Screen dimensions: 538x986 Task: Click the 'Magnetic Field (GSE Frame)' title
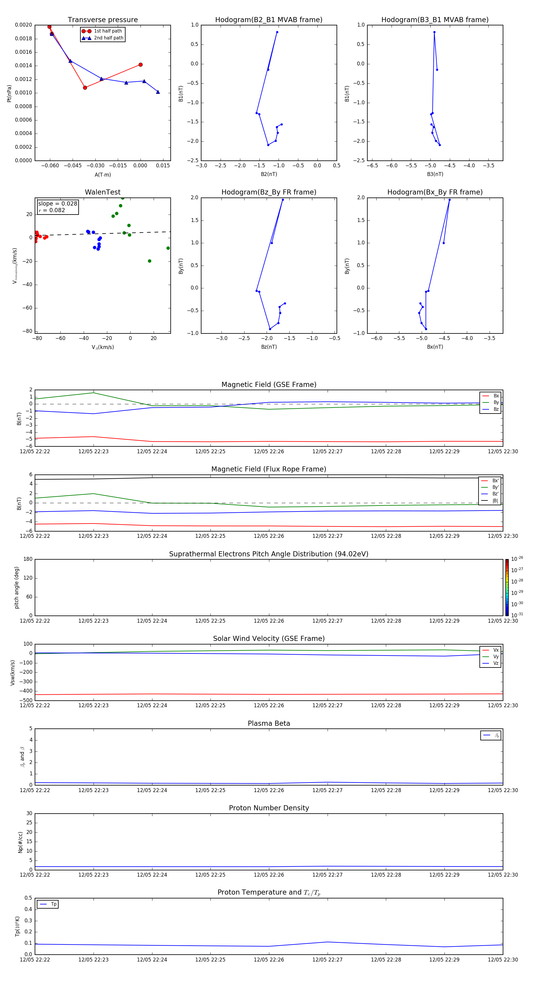(x=269, y=385)
